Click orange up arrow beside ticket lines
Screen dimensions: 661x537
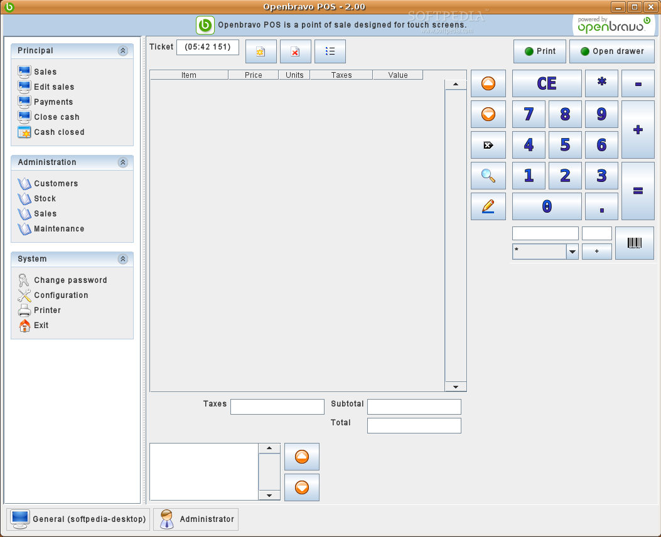point(488,83)
